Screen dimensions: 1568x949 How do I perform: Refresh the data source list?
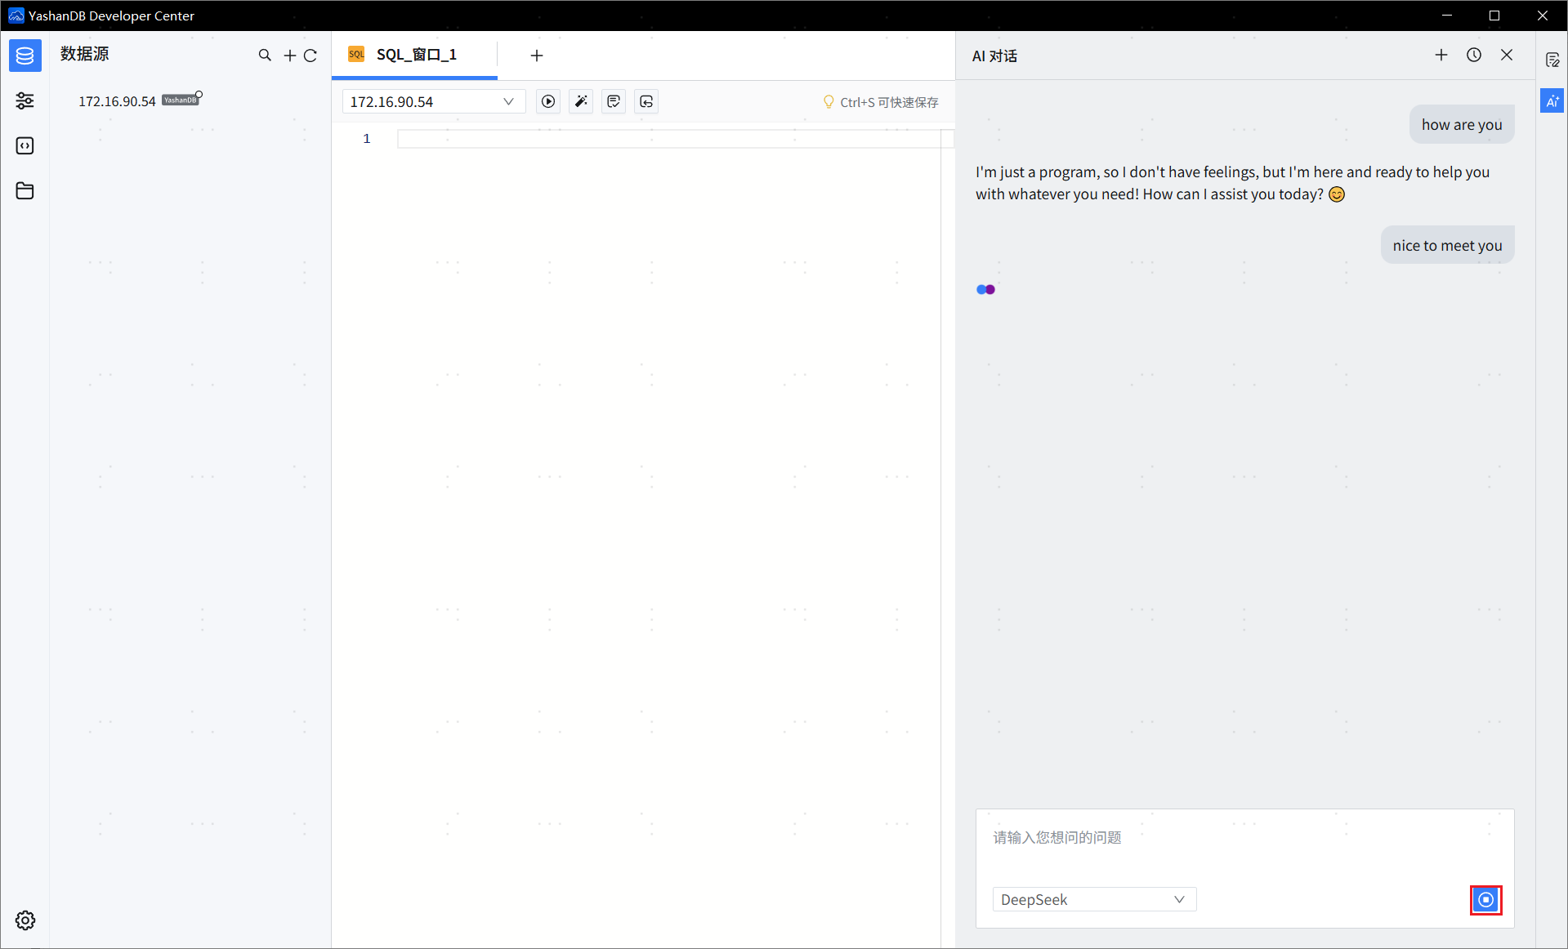pyautogui.click(x=310, y=56)
